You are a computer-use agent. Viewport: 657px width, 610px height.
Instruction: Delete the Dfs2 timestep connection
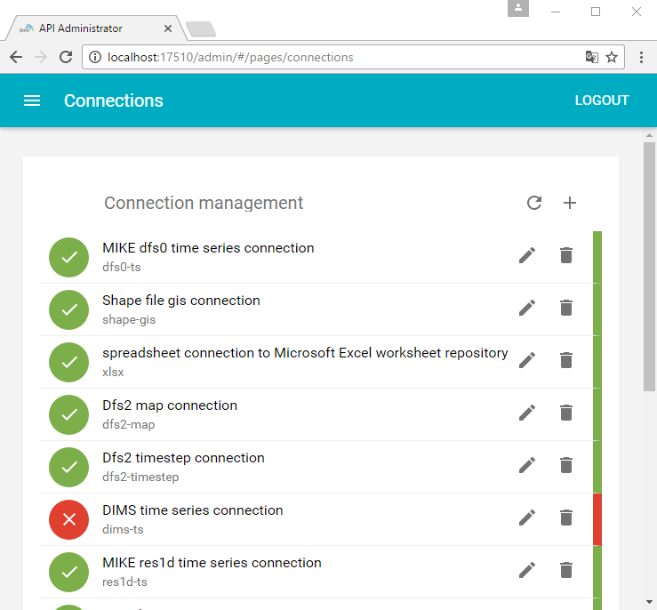pos(566,465)
